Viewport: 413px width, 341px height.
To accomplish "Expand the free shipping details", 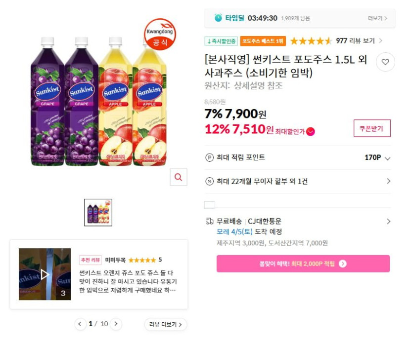I will (388, 221).
